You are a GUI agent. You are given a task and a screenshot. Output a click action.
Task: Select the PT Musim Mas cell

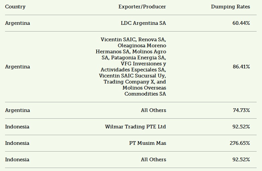[x=148, y=143]
